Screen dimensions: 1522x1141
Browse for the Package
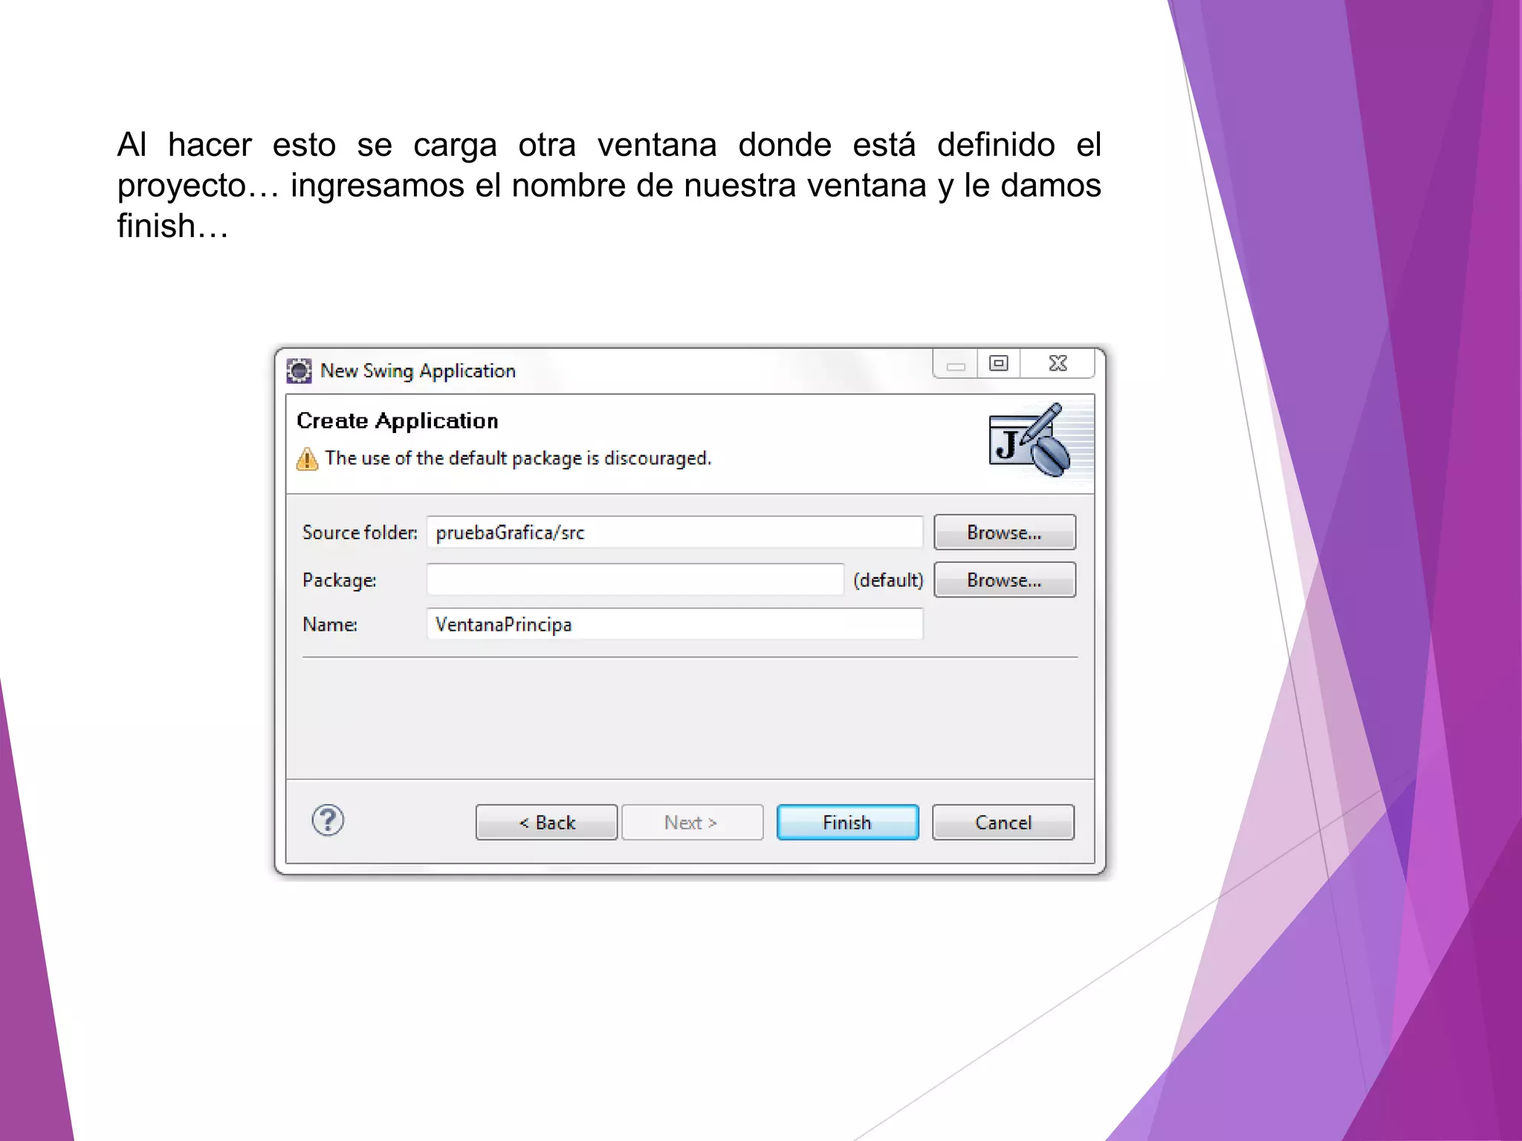coord(1004,579)
